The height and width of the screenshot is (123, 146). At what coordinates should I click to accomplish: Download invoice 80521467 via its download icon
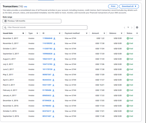[x=53, y=116]
